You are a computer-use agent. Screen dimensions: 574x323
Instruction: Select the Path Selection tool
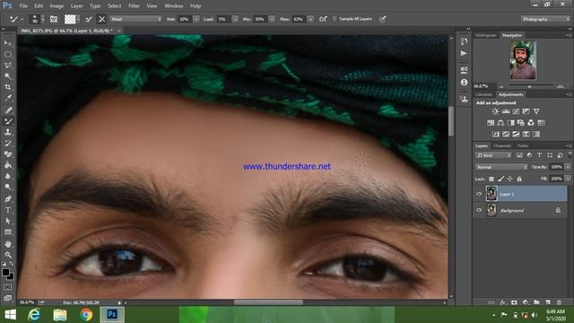(x=8, y=221)
